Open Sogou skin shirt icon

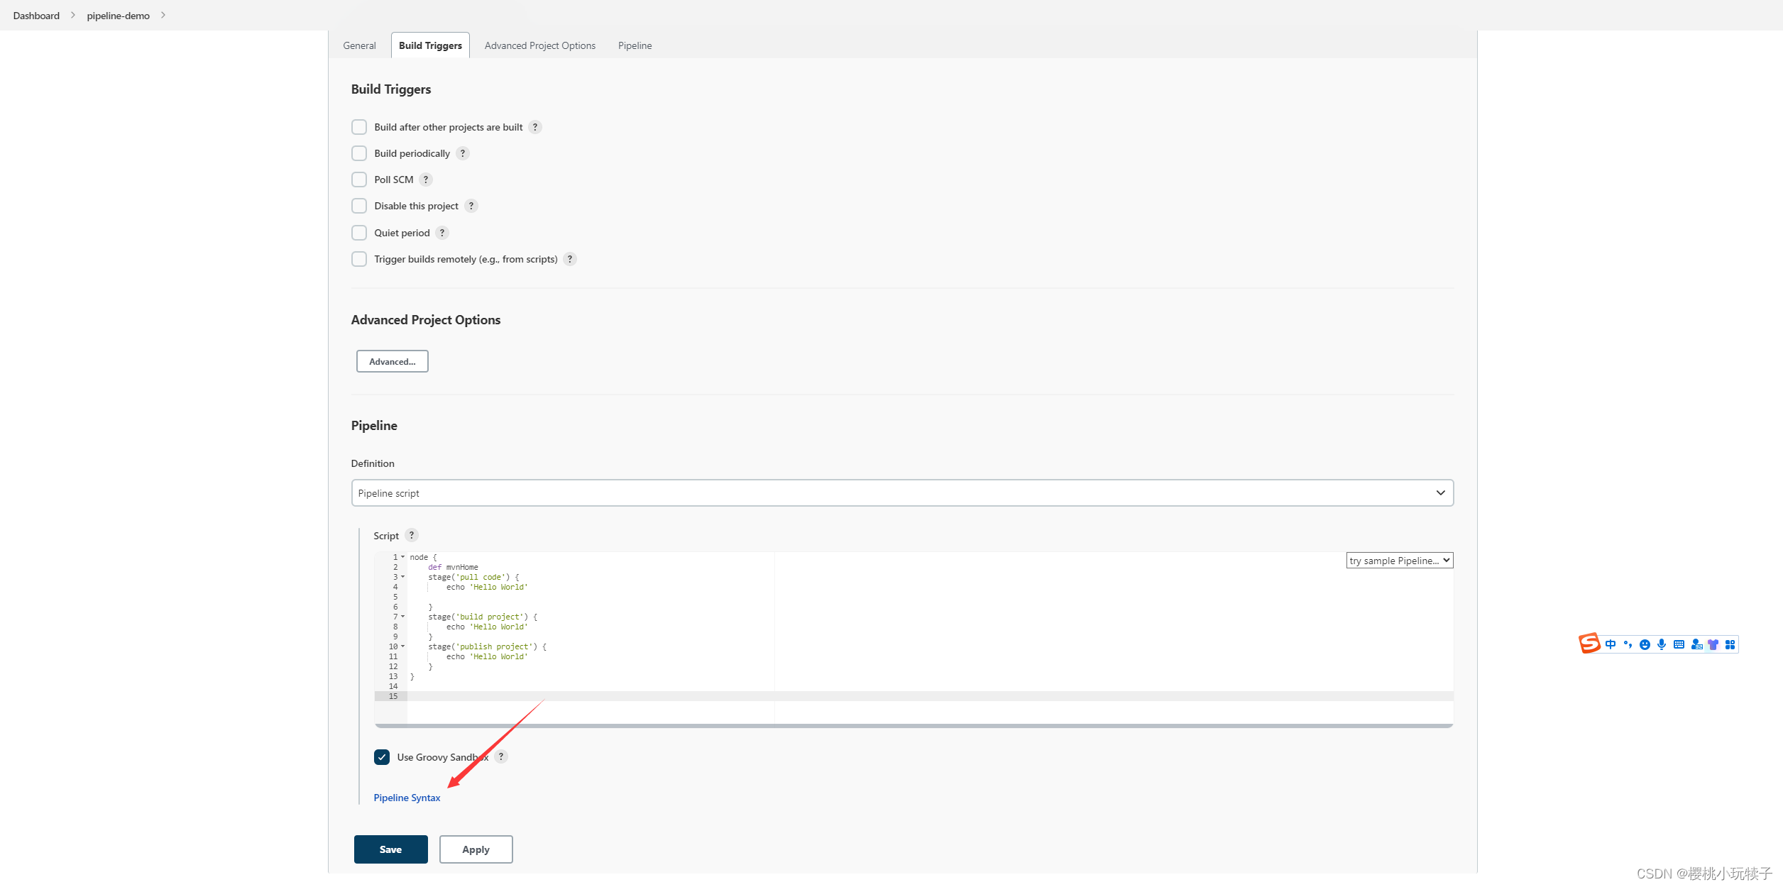point(1713,644)
